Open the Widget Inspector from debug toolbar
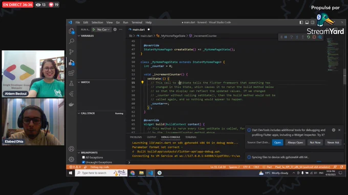348x195 pixels. (x=320, y=37)
